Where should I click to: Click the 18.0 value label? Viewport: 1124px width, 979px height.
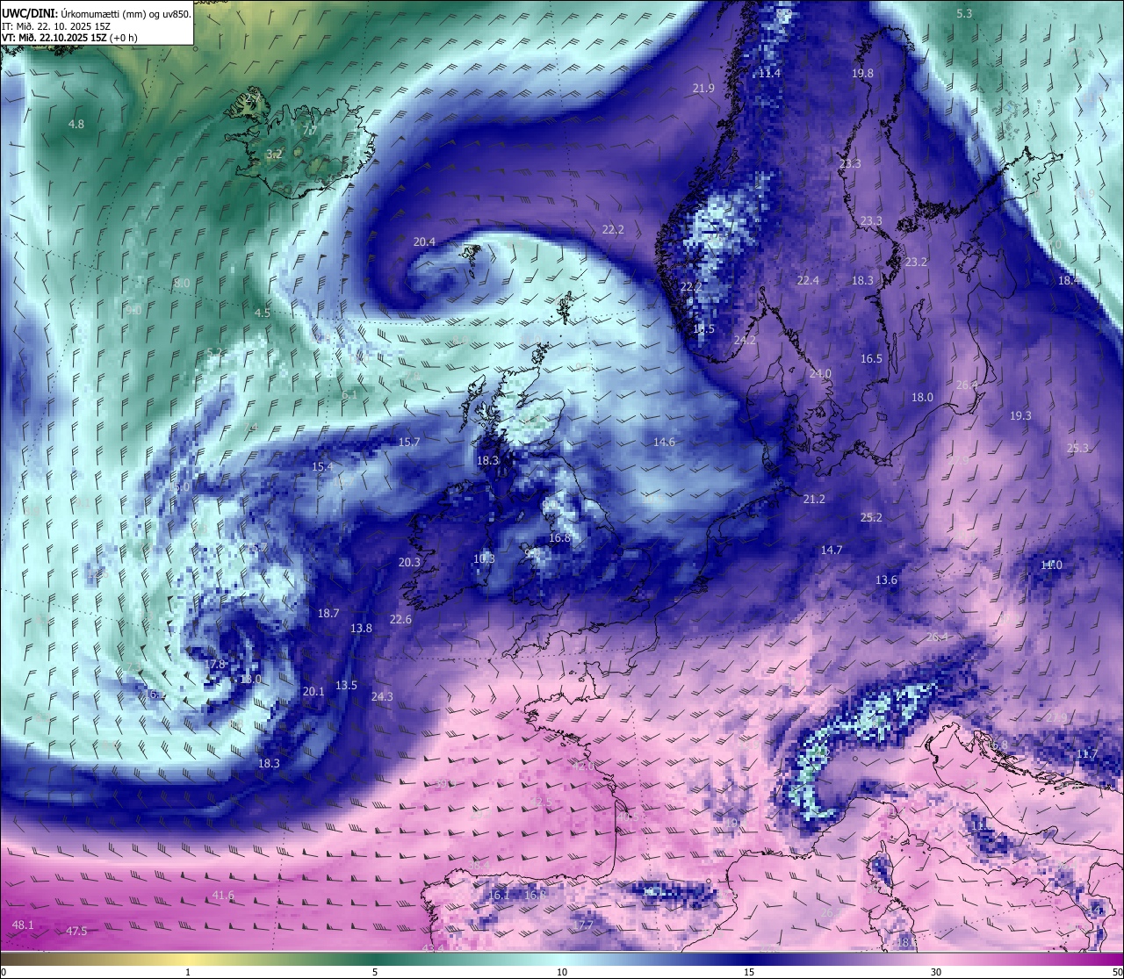coord(922,398)
